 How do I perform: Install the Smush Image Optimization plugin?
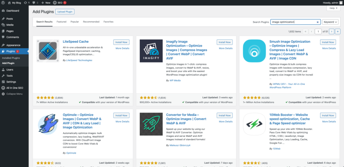point(328,42)
